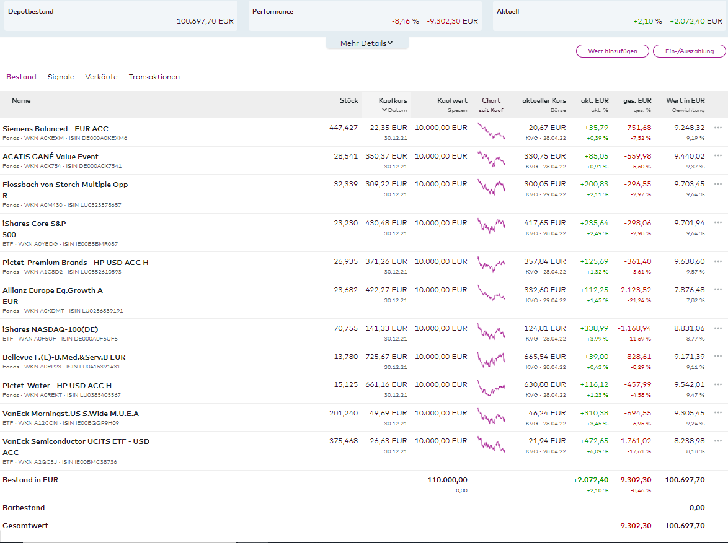Show the Transaktionen tab

[x=154, y=77]
